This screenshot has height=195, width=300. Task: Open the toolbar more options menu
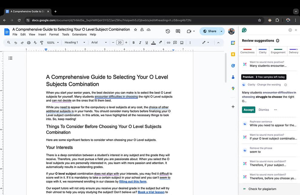(190, 43)
